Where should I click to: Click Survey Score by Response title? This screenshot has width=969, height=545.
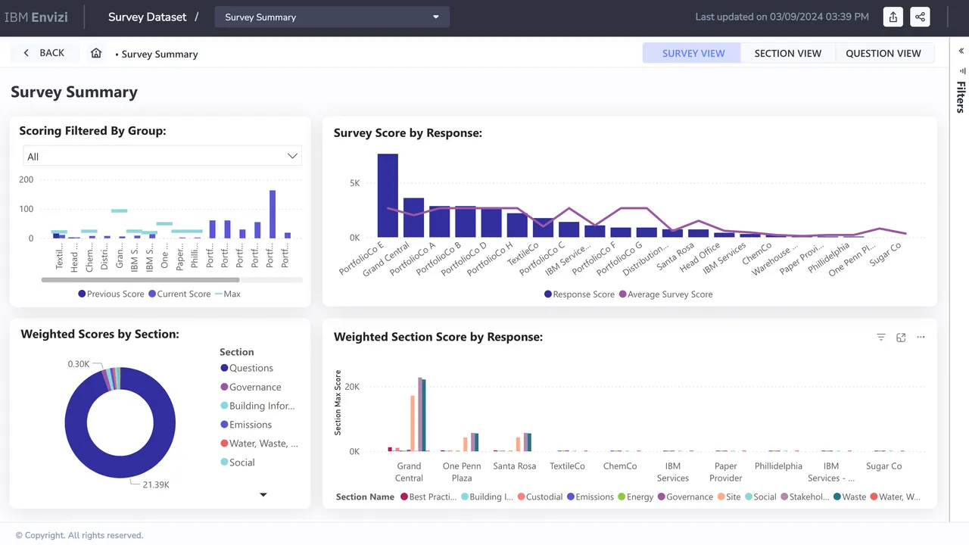(408, 133)
